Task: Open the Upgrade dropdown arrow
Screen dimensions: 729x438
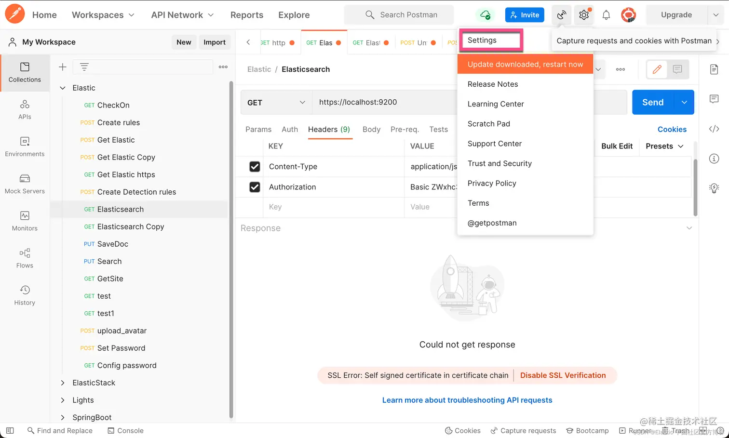Action: 715,15
